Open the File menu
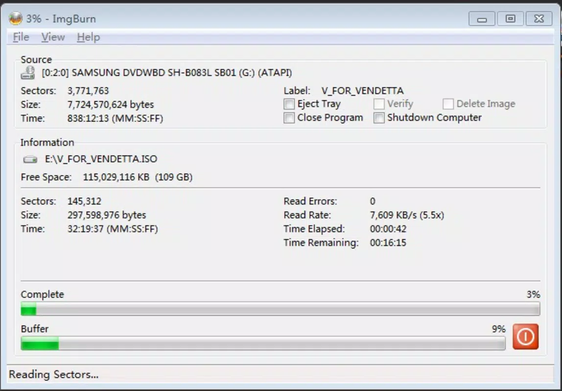 (x=21, y=37)
